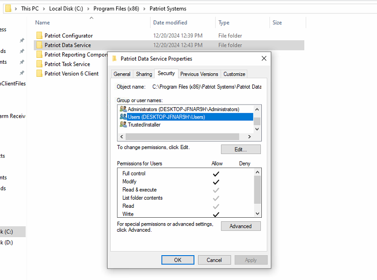Screen dimensions: 377x280
Task: Switch to the General tab
Action: (x=122, y=74)
